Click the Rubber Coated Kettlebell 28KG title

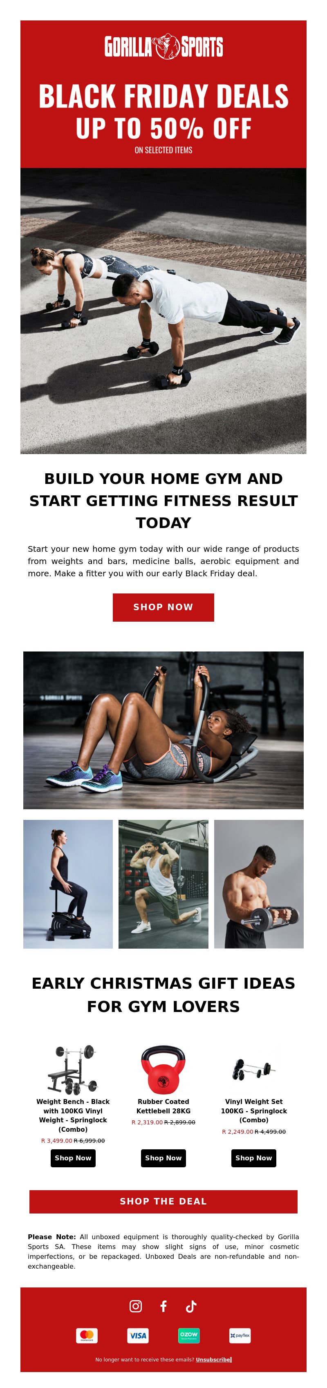pos(163,1106)
